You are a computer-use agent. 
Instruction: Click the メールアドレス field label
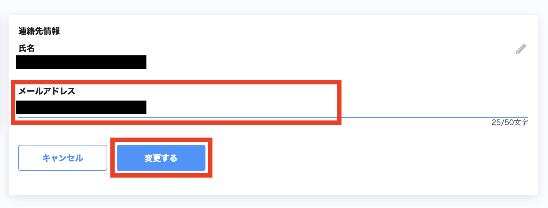click(x=47, y=91)
